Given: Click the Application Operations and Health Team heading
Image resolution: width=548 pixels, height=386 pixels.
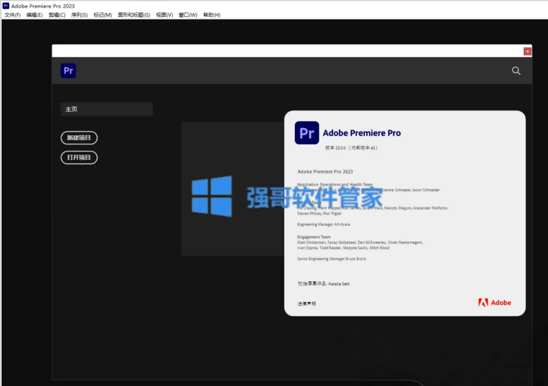Looking at the screenshot, I should point(335,184).
